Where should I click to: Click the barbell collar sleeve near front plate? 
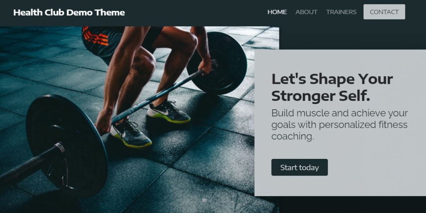(60, 148)
